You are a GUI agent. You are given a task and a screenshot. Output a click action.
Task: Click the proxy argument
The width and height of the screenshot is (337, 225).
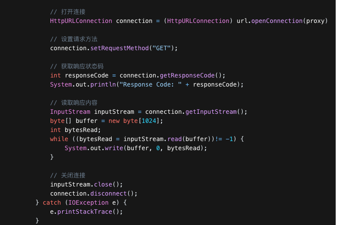tap(315, 21)
